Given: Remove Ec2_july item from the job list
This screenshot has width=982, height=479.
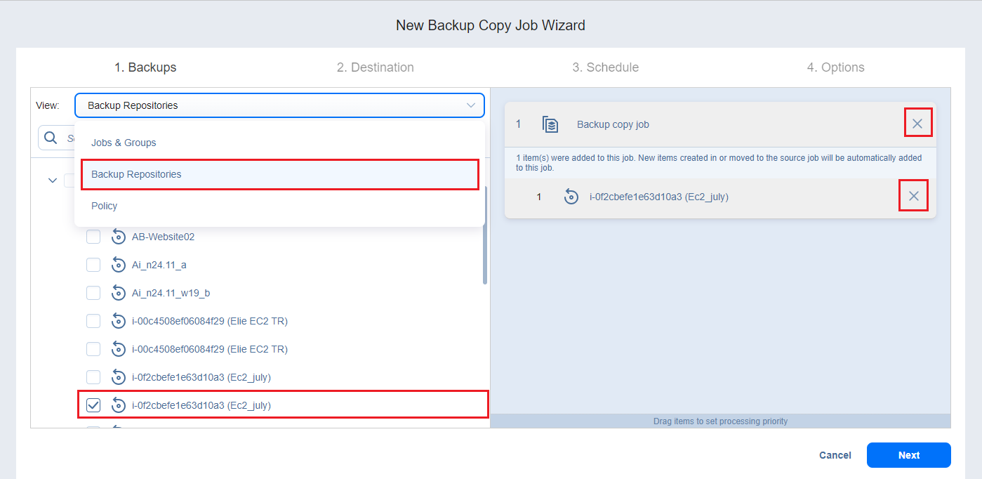Looking at the screenshot, I should click(913, 197).
